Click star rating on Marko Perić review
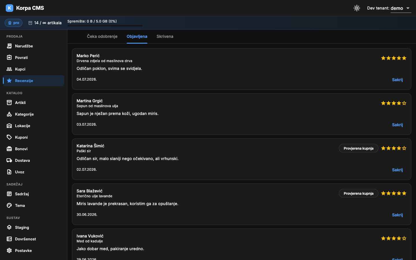This screenshot has height=260, width=416. [x=394, y=58]
